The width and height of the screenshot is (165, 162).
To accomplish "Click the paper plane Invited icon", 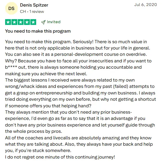I will [x=43, y=22].
